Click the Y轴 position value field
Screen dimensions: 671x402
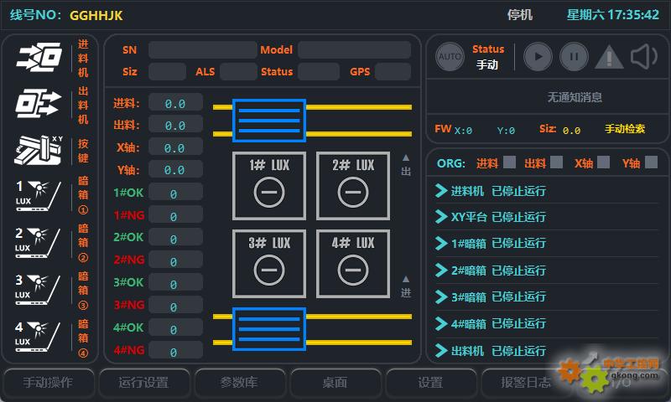[x=175, y=170]
